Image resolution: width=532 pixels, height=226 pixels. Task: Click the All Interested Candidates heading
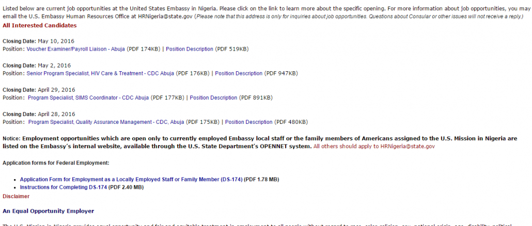[40, 25]
